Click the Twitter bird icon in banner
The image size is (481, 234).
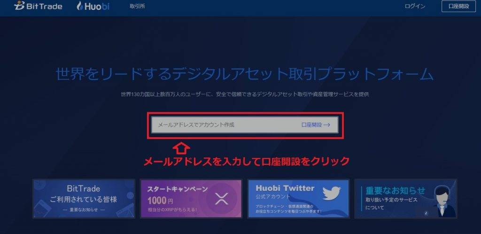[x=332, y=193]
